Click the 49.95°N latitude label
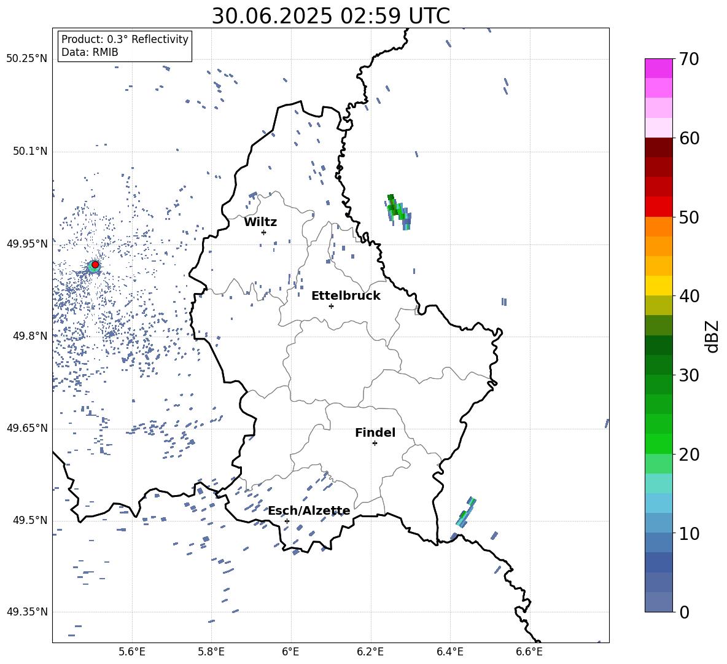Screen dimensions: 727x664 pyautogui.click(x=27, y=244)
